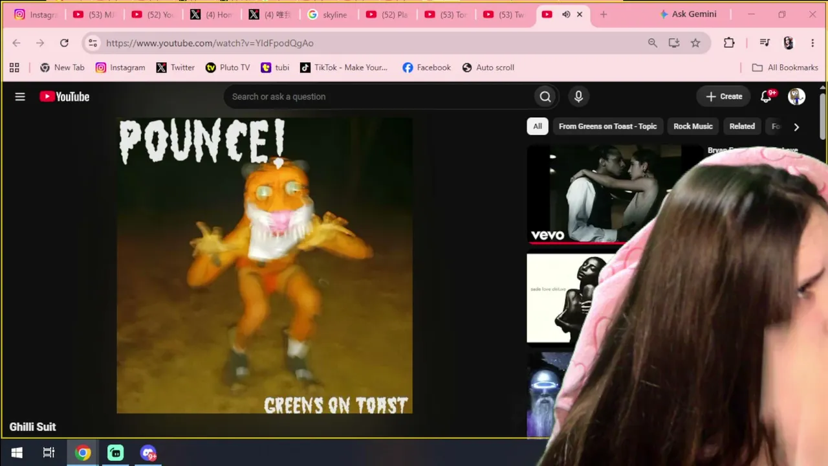Open a new browser tab with plus
828x466 pixels.
click(x=604, y=14)
